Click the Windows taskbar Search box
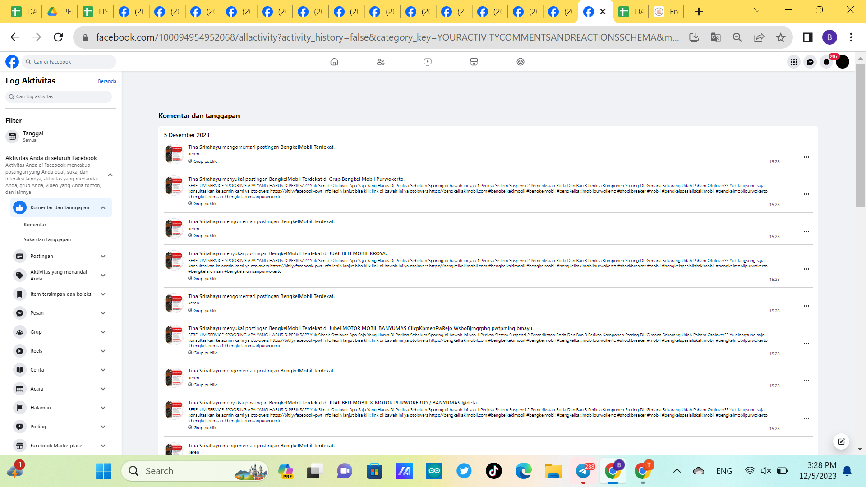 click(195, 471)
